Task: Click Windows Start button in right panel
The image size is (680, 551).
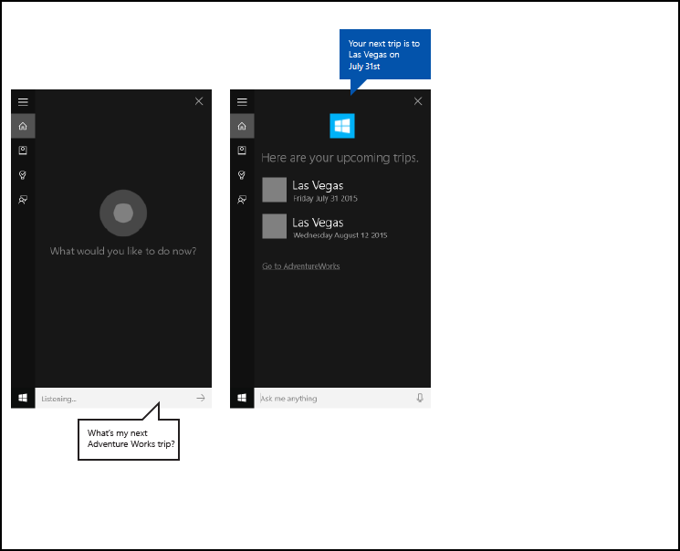Action: tap(242, 398)
